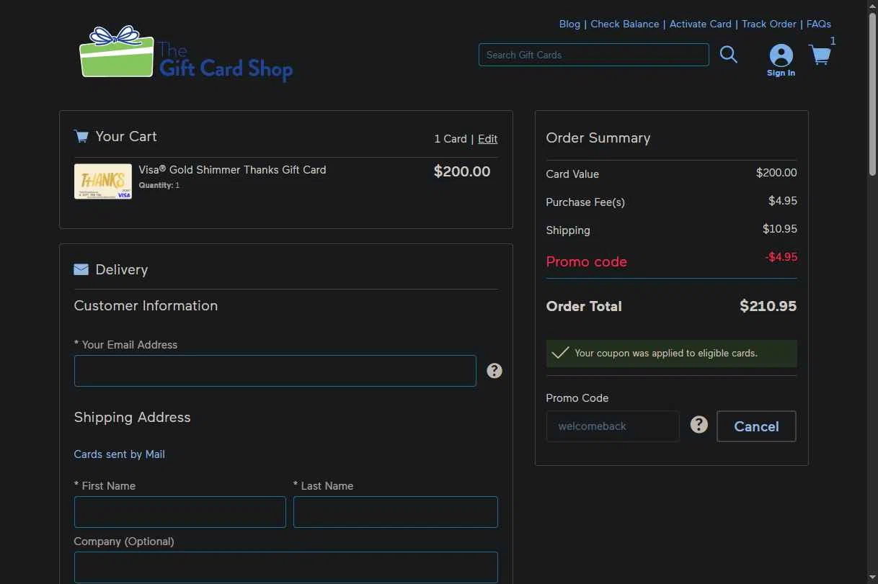Viewport: 878px width, 584px height.
Task: Go to Activate Card page
Action: pos(701,24)
